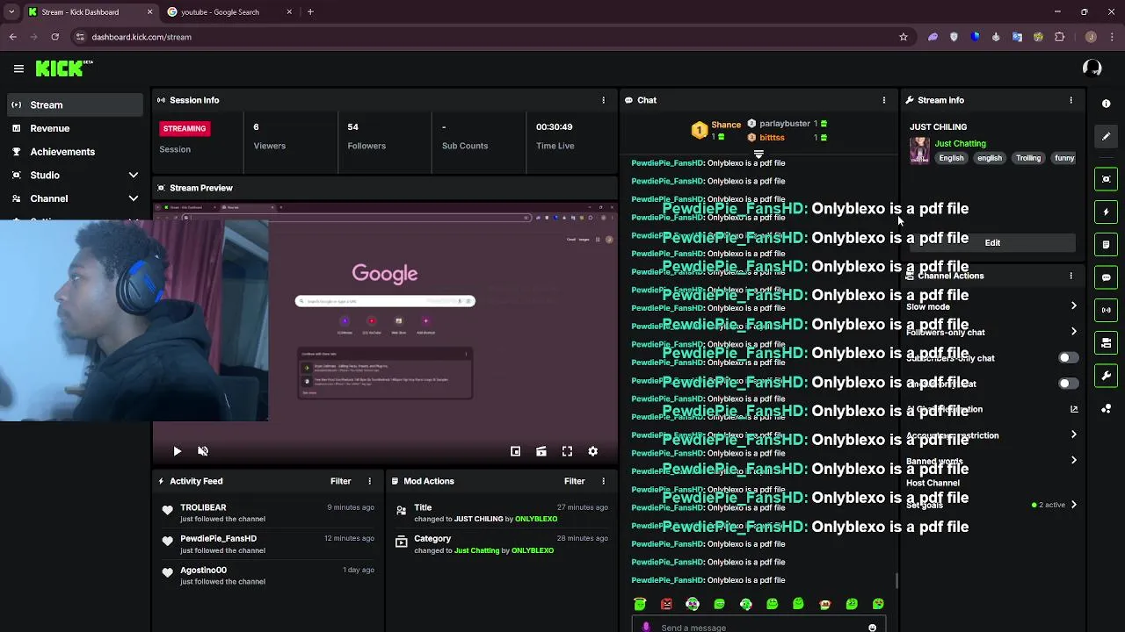This screenshot has width=1125, height=632.
Task: Open Set goals chevron
Action: 1073,505
